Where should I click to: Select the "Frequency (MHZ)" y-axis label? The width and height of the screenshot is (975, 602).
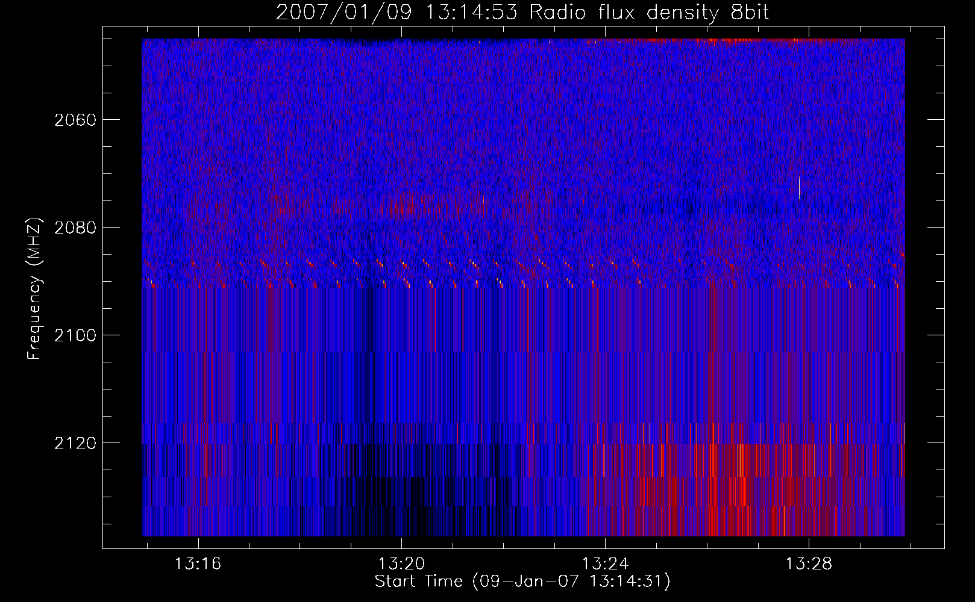pos(34,289)
